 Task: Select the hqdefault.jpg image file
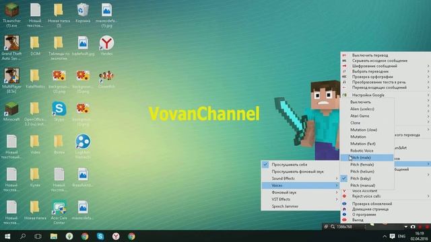pyautogui.click(x=83, y=46)
